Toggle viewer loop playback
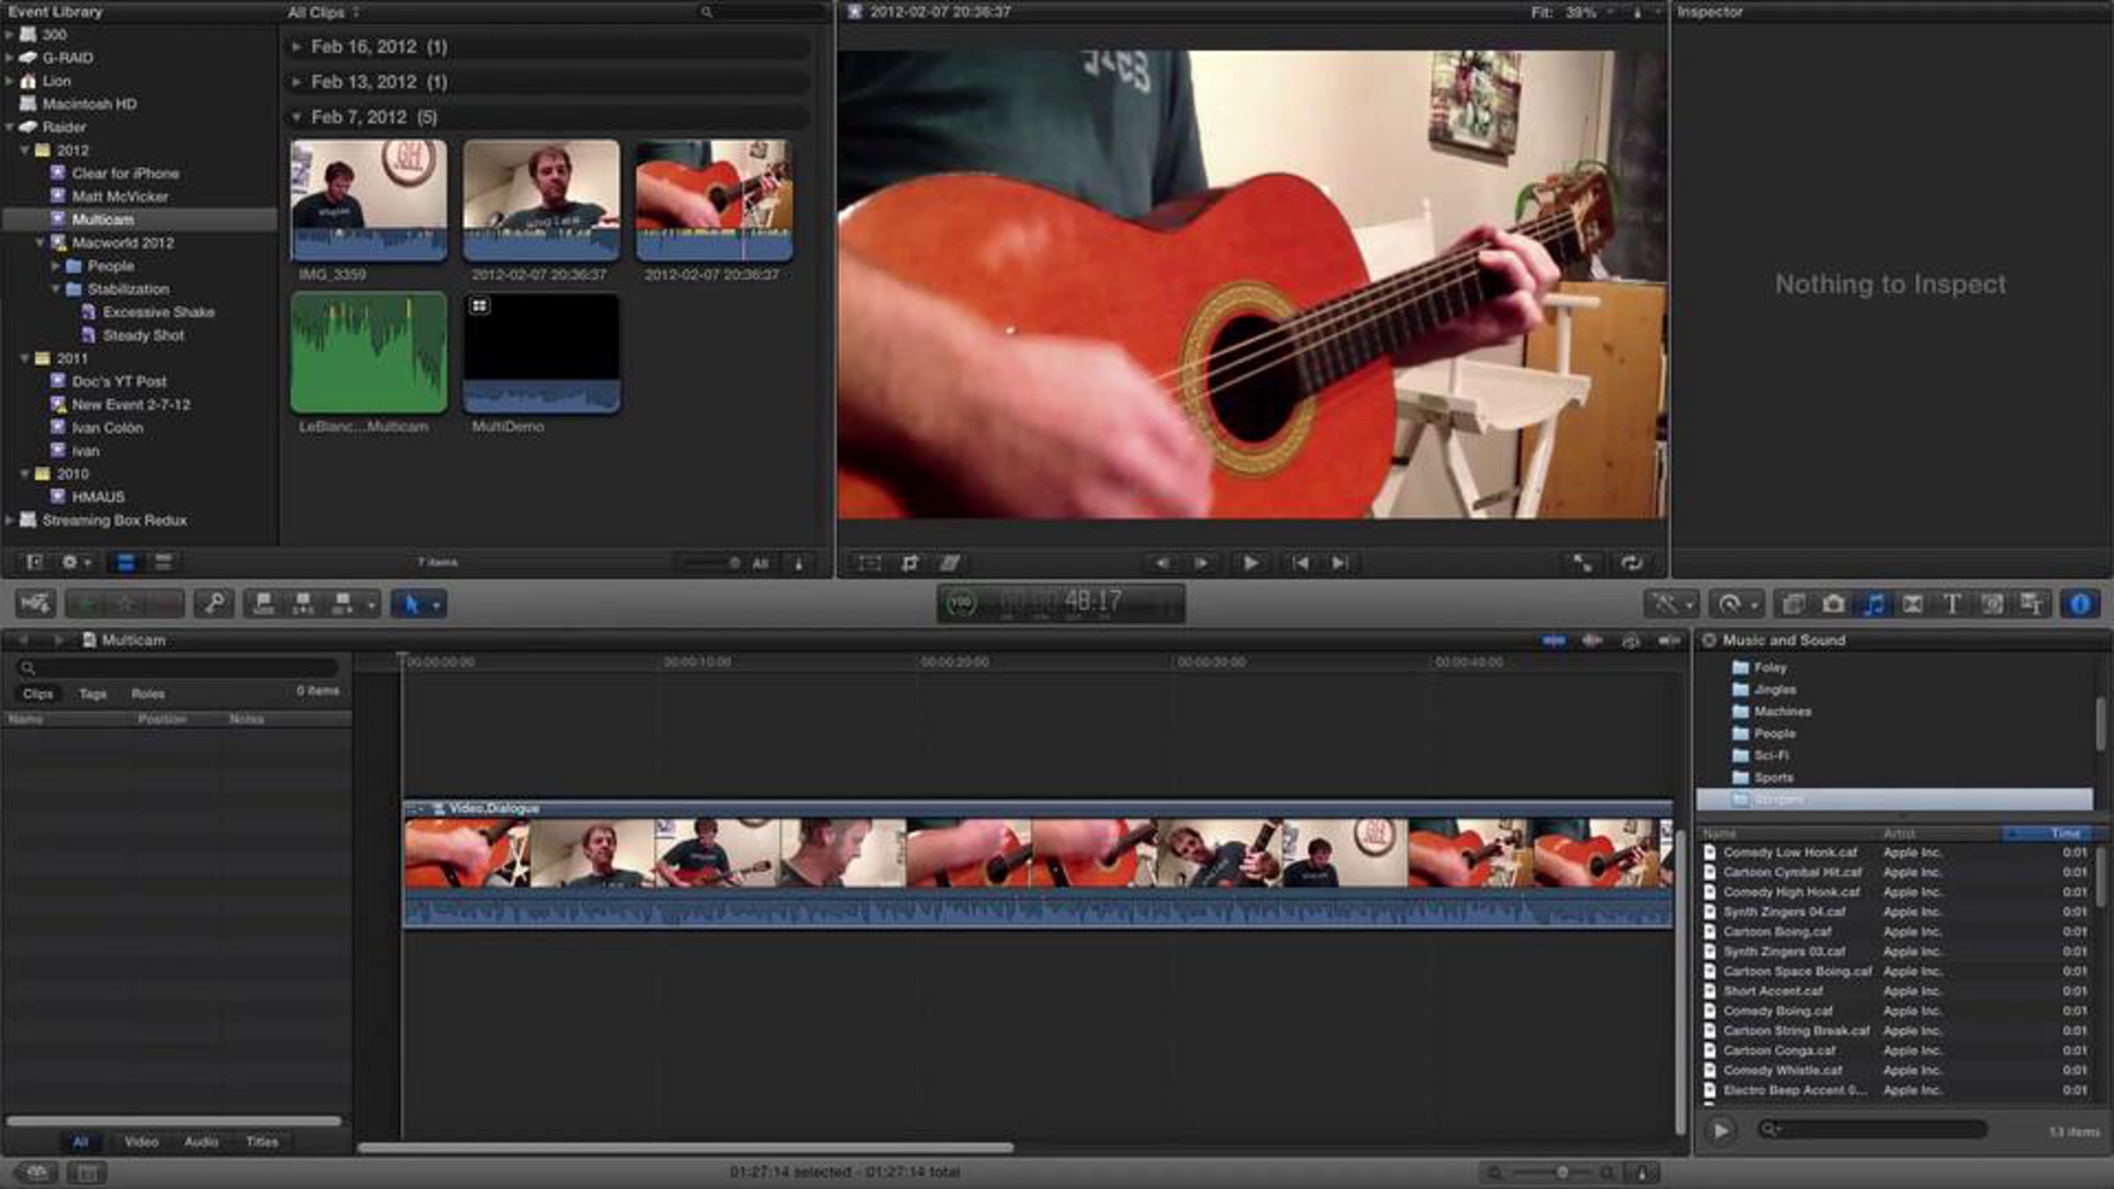 (1631, 564)
